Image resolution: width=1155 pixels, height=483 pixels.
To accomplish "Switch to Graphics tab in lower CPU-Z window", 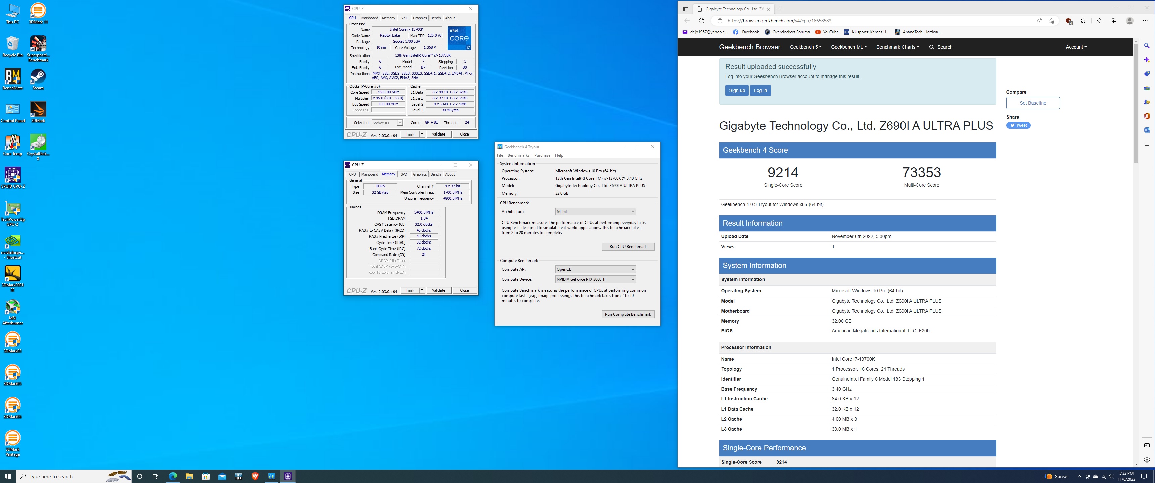I will tap(420, 174).
